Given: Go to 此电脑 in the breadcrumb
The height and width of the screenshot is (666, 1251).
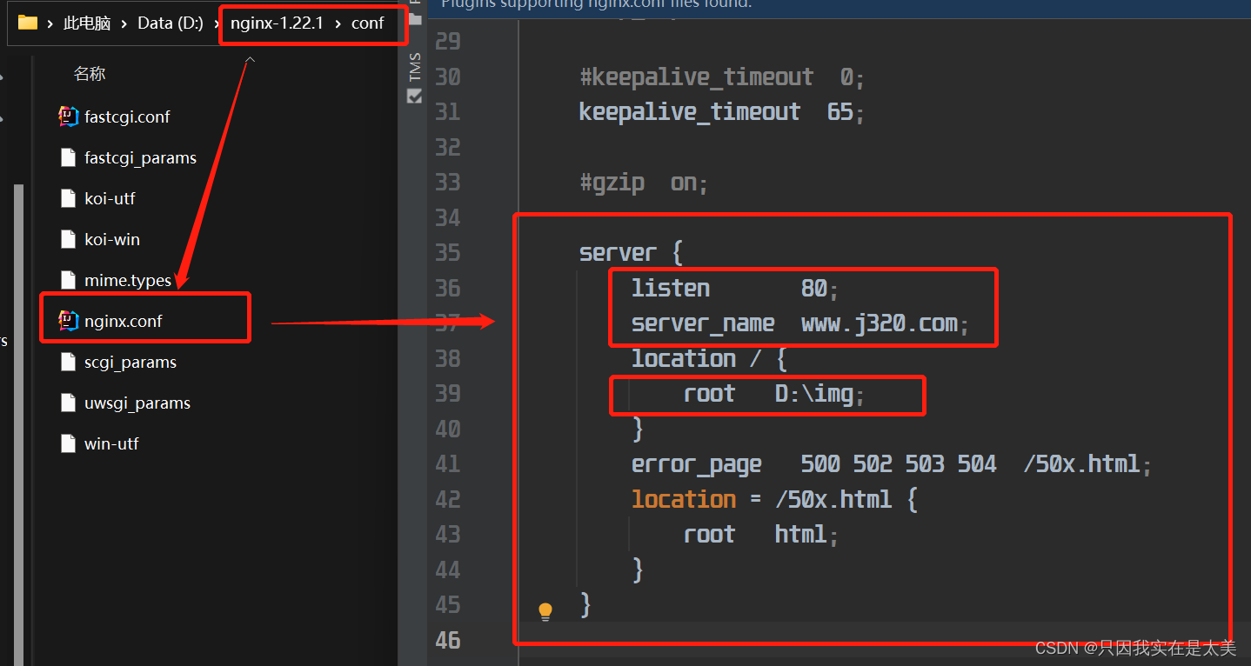Looking at the screenshot, I should click(87, 23).
